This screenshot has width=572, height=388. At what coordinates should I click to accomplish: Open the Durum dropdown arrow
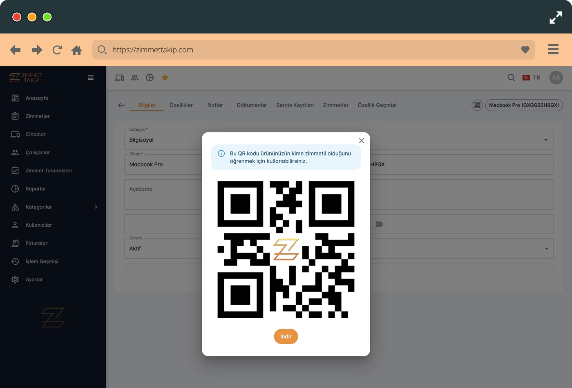[546, 249]
